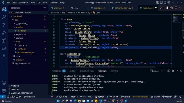Click the User breadcrumb symbol
184x103 pixels.
pos(97,13)
